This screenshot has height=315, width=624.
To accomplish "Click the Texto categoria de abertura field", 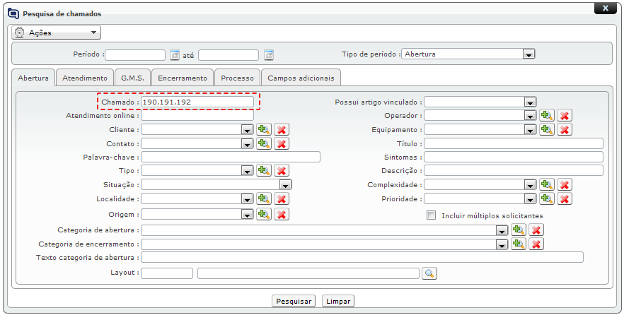I will pyautogui.click(x=362, y=257).
